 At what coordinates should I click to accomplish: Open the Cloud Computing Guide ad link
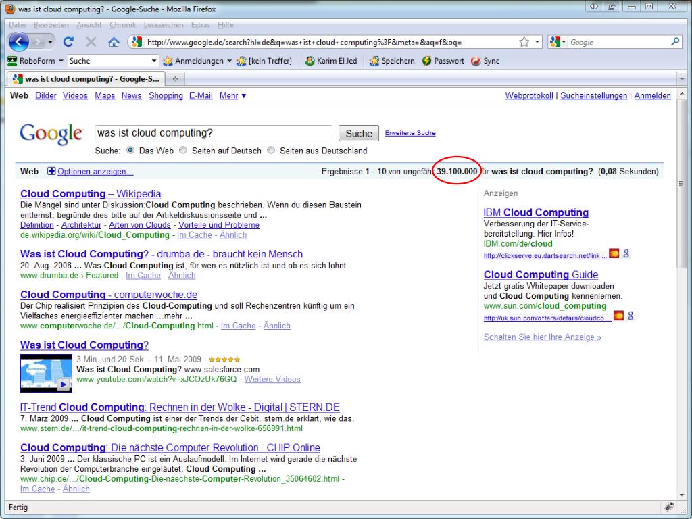tap(541, 274)
